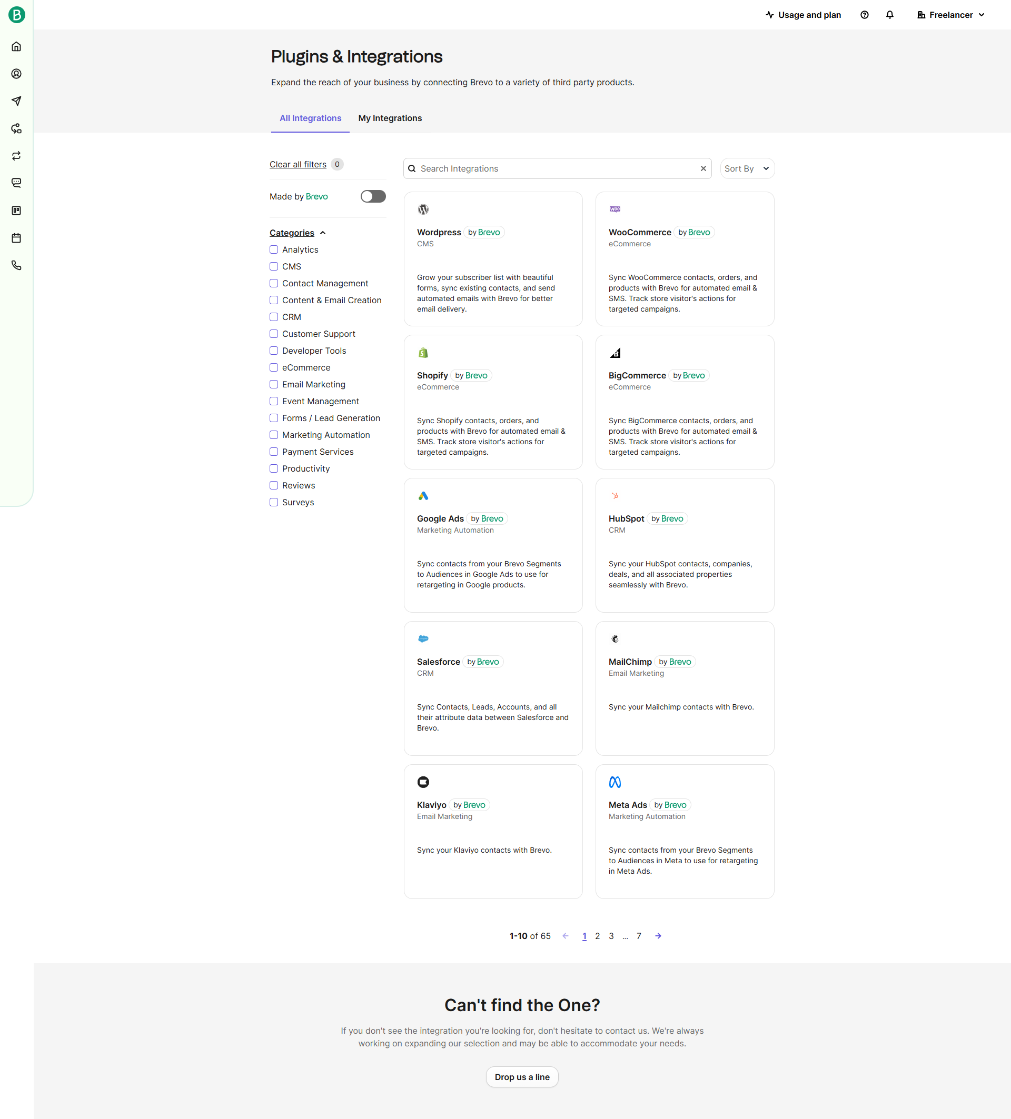Open Deals board icon in sidebar
Viewport: 1011px width, 1119px height.
point(17,211)
